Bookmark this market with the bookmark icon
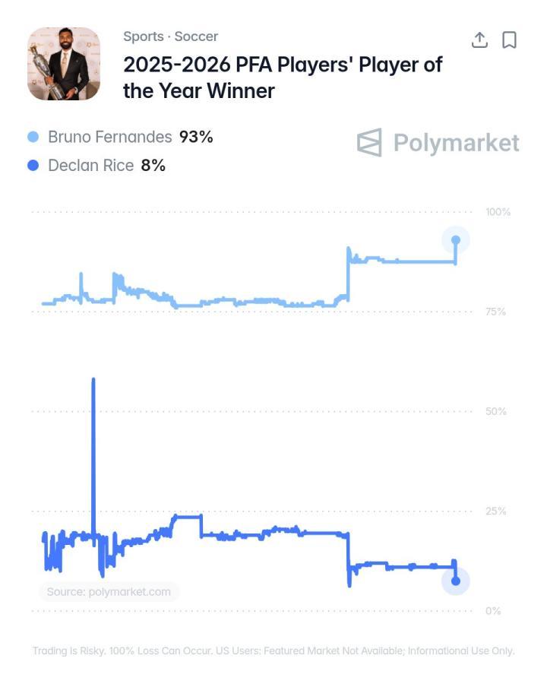547x684 pixels. [x=509, y=40]
